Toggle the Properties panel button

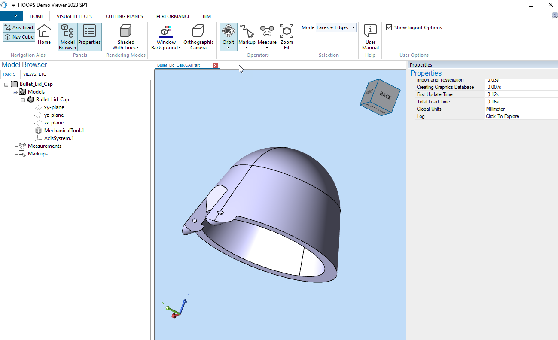89,36
